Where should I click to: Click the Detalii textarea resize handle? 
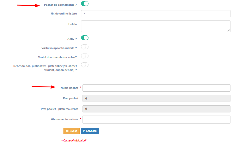(229, 30)
